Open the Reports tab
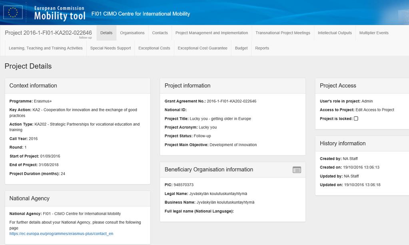Viewport: 409px width, 245px height. coord(262,48)
